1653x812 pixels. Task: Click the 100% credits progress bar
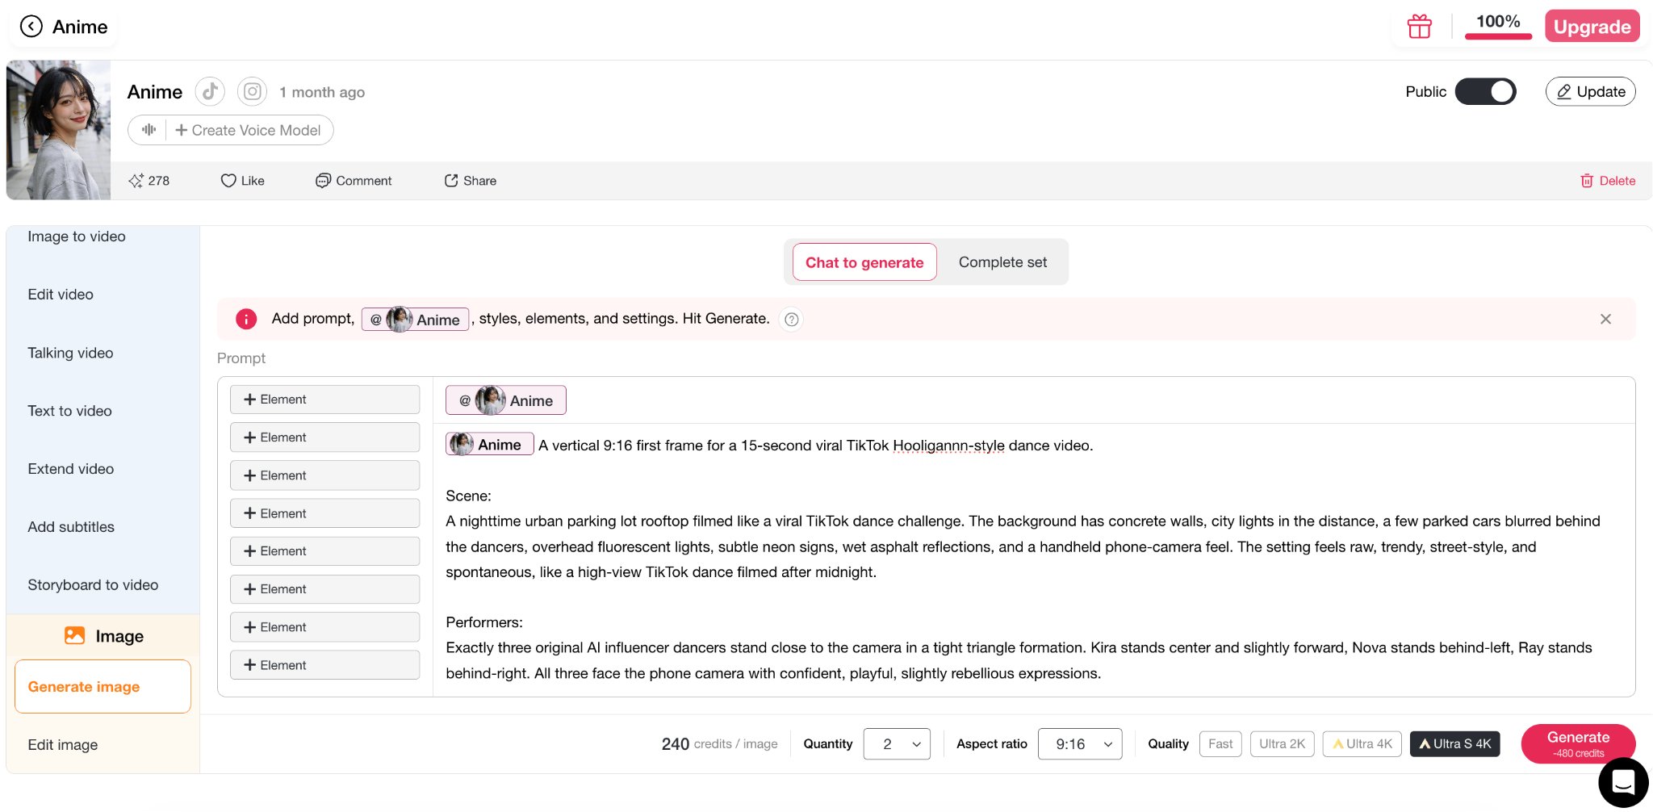(1498, 36)
